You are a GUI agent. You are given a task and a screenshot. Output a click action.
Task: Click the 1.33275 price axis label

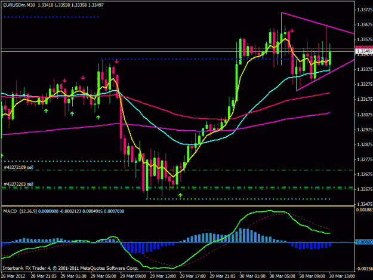coord(365,84)
